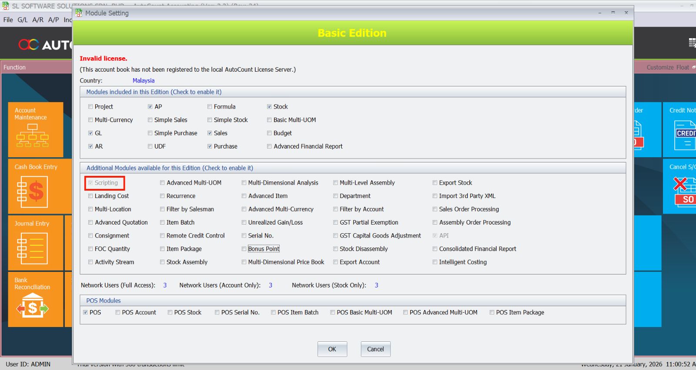Enable the POS Account checkbox

pyautogui.click(x=118, y=312)
